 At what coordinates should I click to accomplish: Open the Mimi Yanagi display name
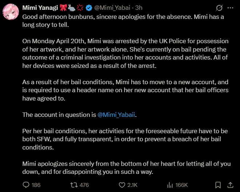[x=40, y=8]
